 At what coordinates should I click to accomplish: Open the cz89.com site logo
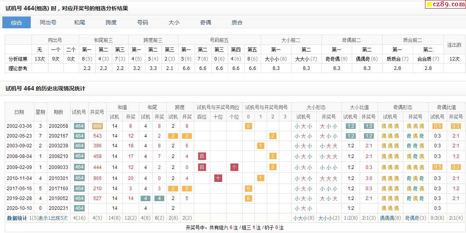point(446,4)
